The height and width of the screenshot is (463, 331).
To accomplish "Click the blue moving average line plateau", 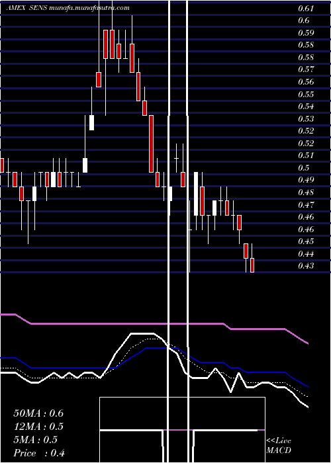I will [x=161, y=348].
